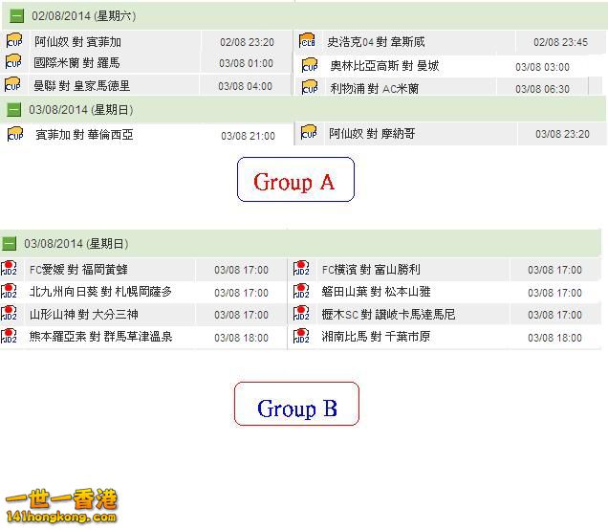608x530 pixels.
Task: Click the JD2 icon beside 櫪木SC 對 讚岐卡馬達馬尼
Action: point(301,313)
